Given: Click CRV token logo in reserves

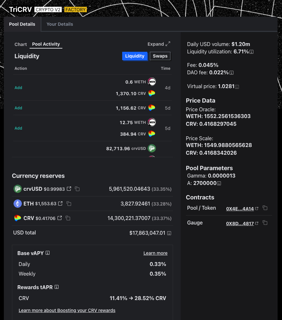Looking at the screenshot, I should coord(18,218).
